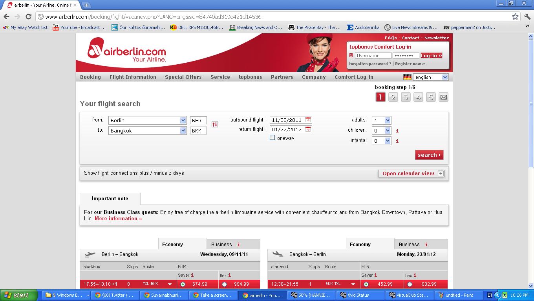
Task: Select flex fare 994.99 radio
Action: (x=224, y=285)
